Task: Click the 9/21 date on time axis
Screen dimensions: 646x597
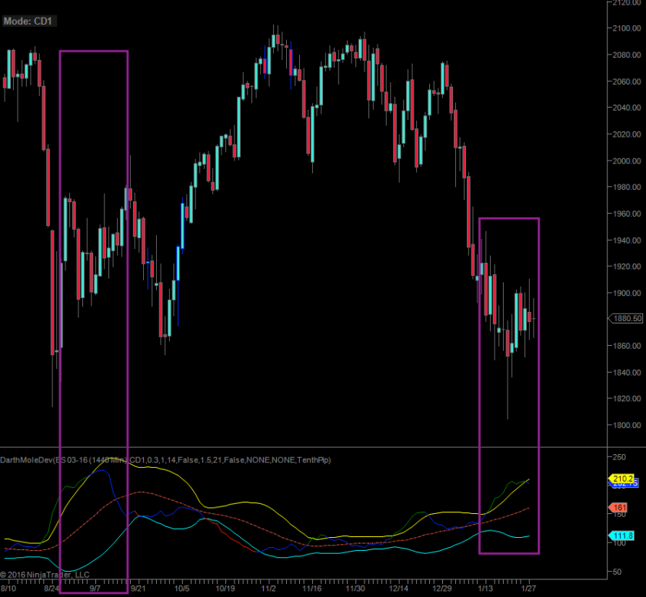Action: [138, 589]
